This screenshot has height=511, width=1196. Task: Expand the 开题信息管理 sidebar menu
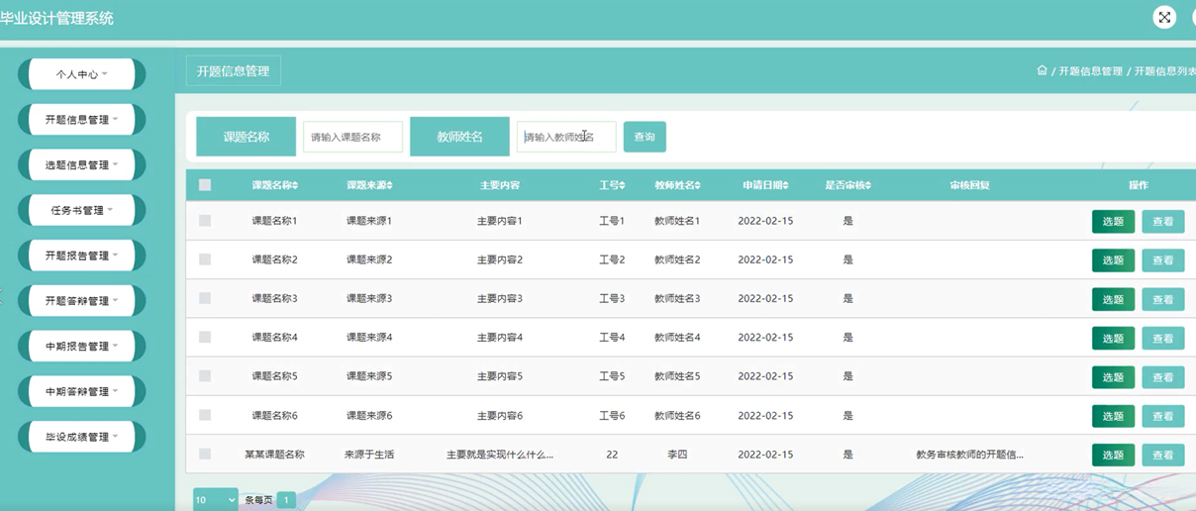pos(82,120)
